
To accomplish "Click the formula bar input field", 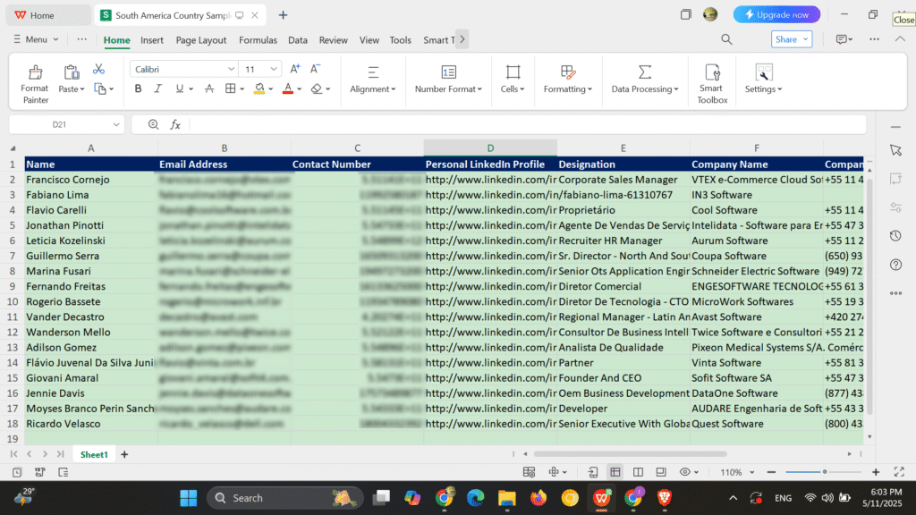I will click(526, 124).
